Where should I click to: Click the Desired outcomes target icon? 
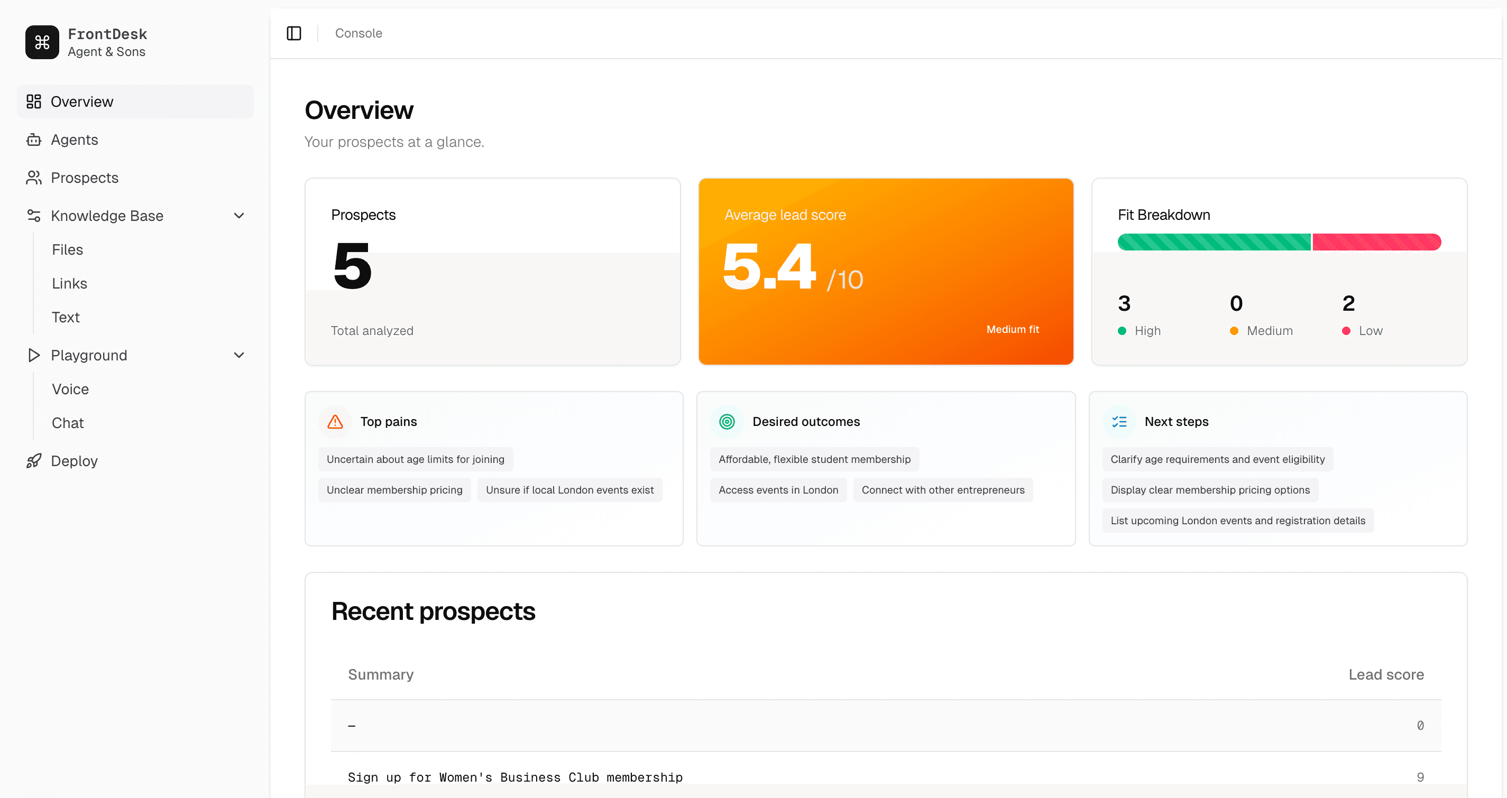coord(727,422)
